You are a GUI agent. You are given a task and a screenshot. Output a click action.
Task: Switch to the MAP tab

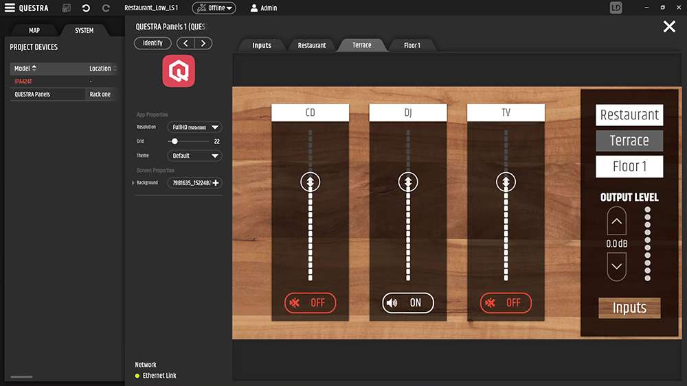(x=34, y=31)
